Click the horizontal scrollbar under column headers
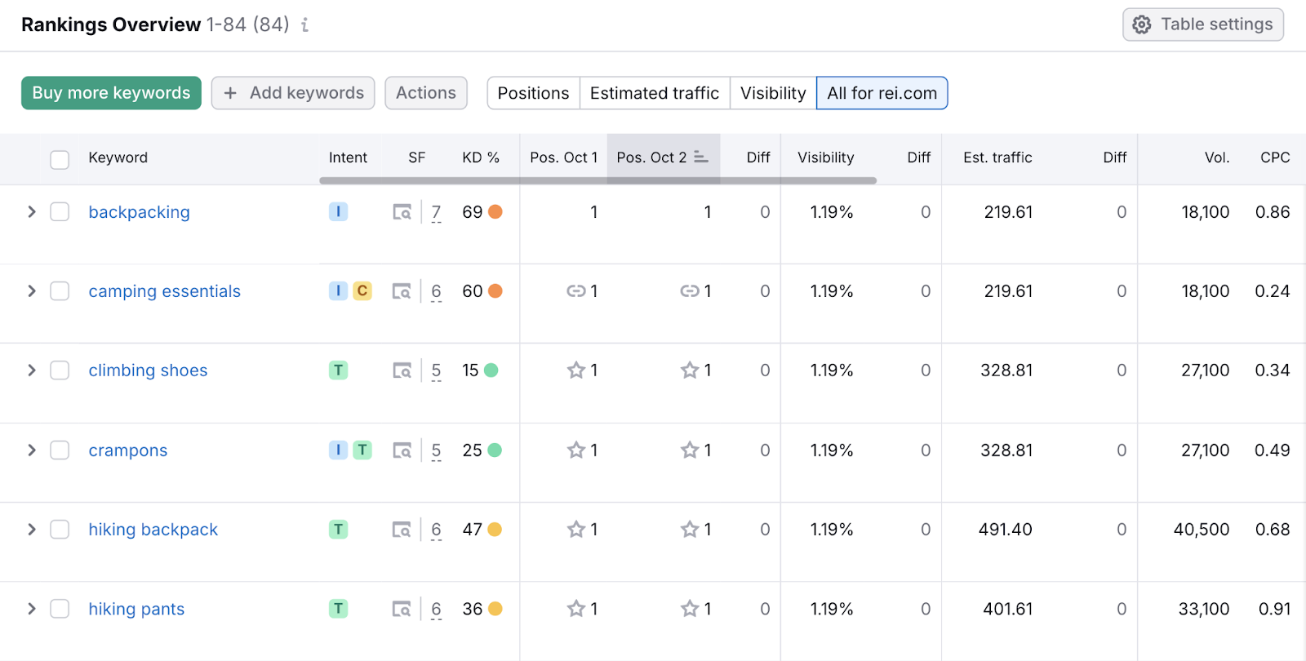 point(597,180)
